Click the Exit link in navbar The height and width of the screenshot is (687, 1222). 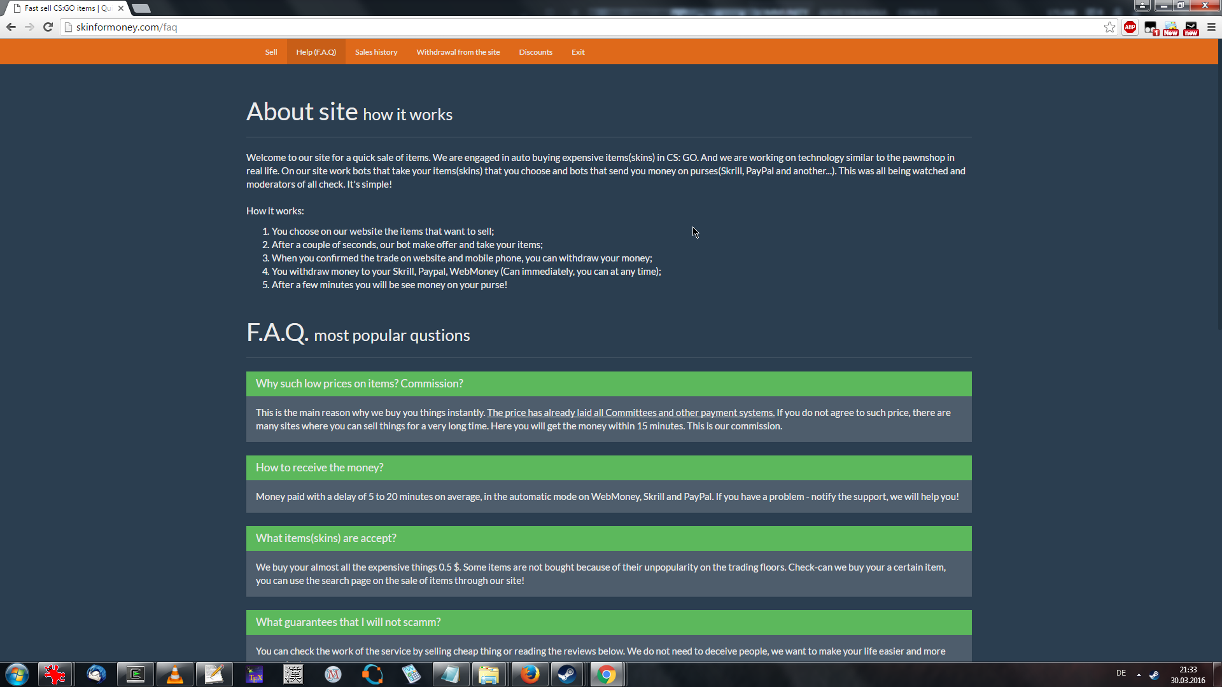point(578,52)
